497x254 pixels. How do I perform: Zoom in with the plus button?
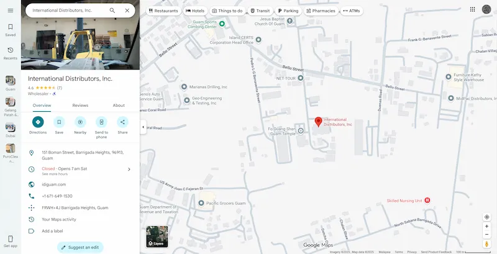[x=486, y=227]
